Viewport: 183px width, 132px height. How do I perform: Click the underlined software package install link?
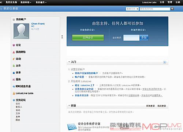point(152,89)
